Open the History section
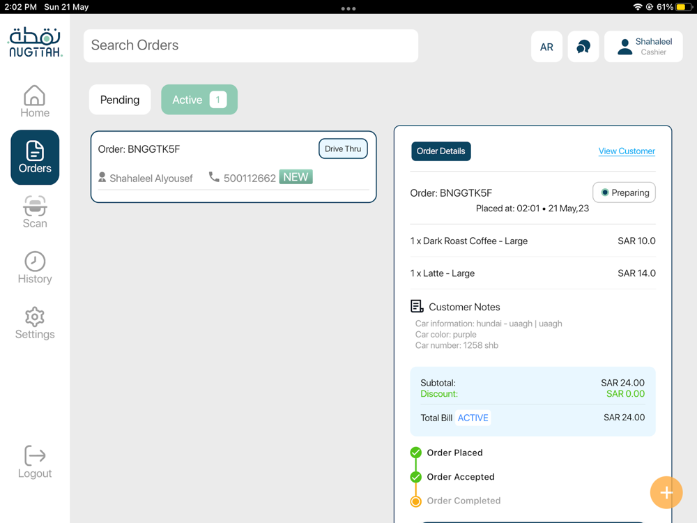The height and width of the screenshot is (523, 697). click(35, 268)
